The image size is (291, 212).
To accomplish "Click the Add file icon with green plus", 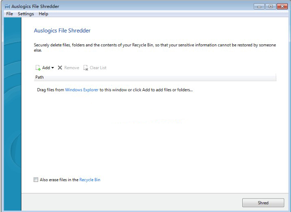I will tap(38, 68).
